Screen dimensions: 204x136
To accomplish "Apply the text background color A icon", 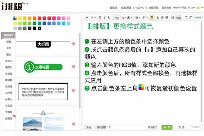I will (129, 18).
